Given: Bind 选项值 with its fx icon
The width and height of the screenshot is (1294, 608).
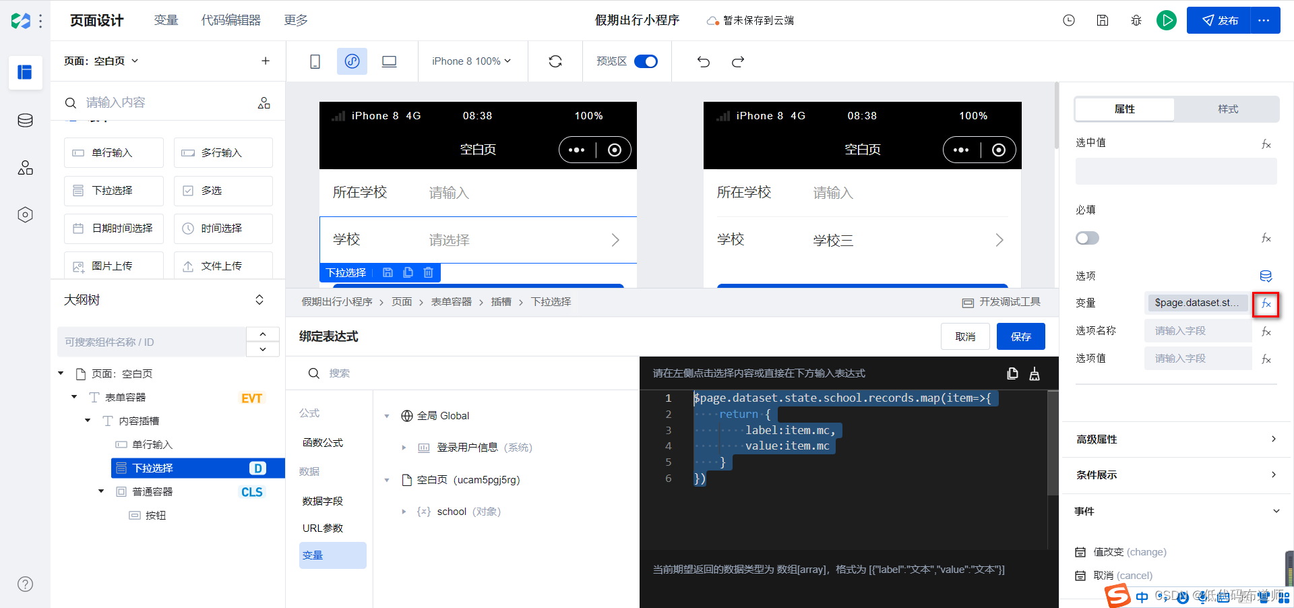Looking at the screenshot, I should [1266, 359].
